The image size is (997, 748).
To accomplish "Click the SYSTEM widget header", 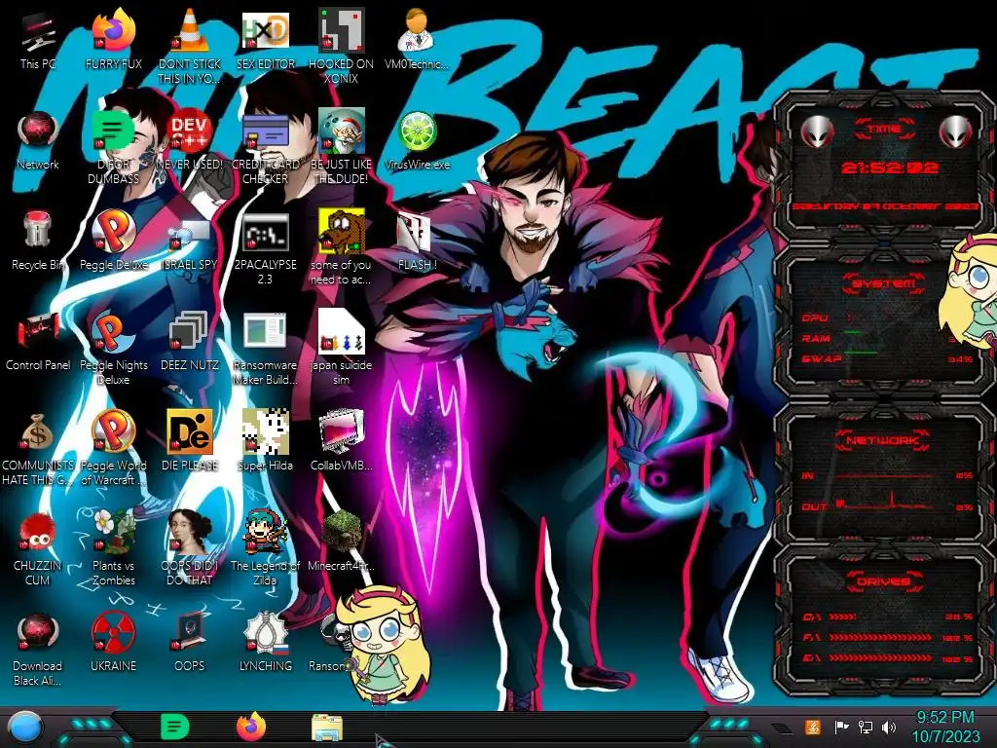I will pyautogui.click(x=884, y=283).
